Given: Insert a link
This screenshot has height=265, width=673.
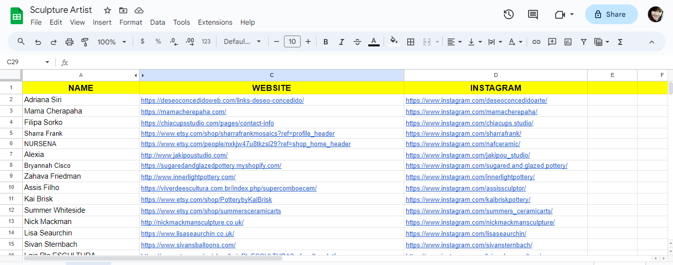Looking at the screenshot, I should (536, 42).
